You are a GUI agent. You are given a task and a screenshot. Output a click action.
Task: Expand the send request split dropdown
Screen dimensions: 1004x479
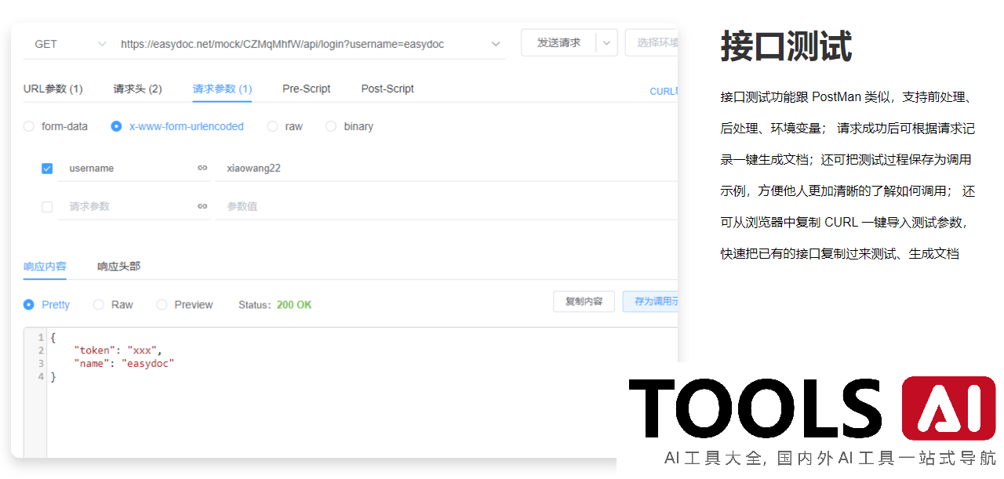606,42
